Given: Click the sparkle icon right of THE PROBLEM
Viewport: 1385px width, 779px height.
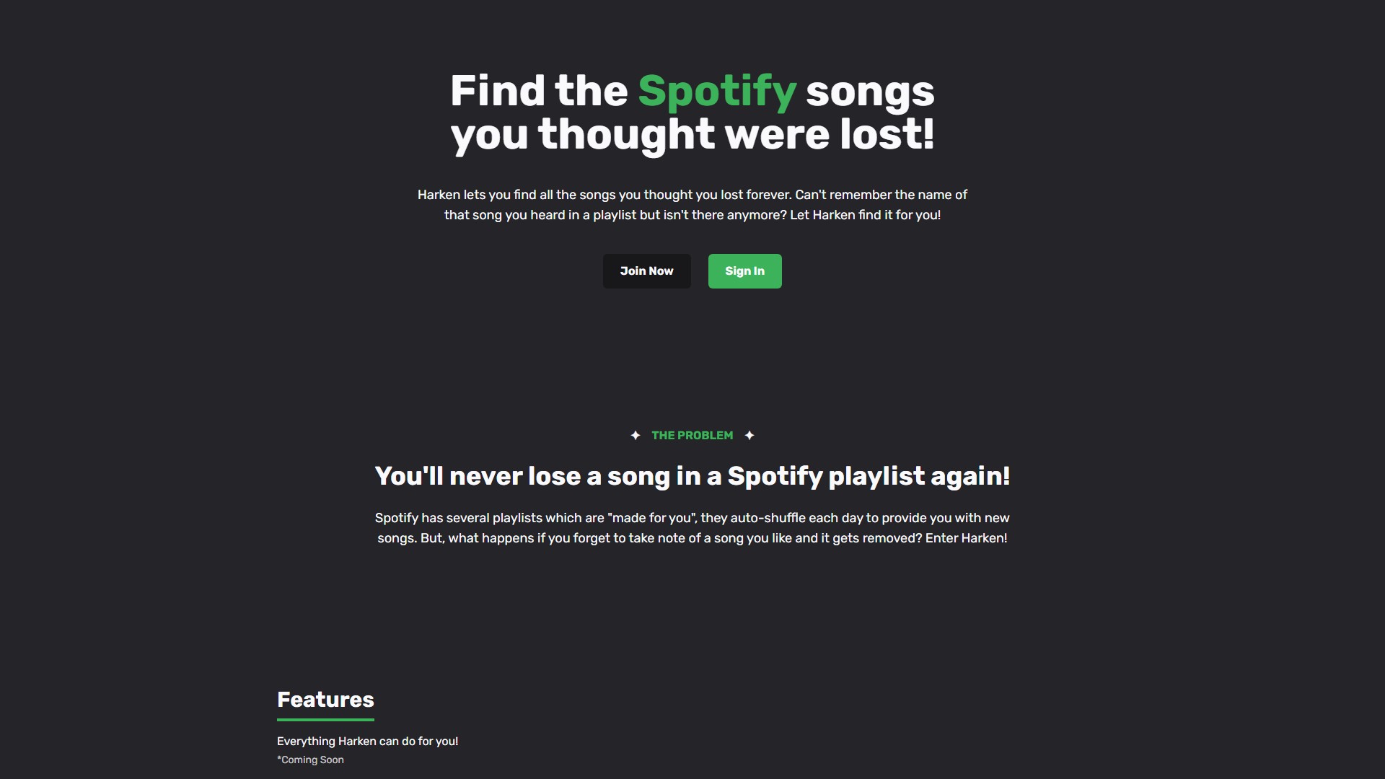Looking at the screenshot, I should coord(749,436).
